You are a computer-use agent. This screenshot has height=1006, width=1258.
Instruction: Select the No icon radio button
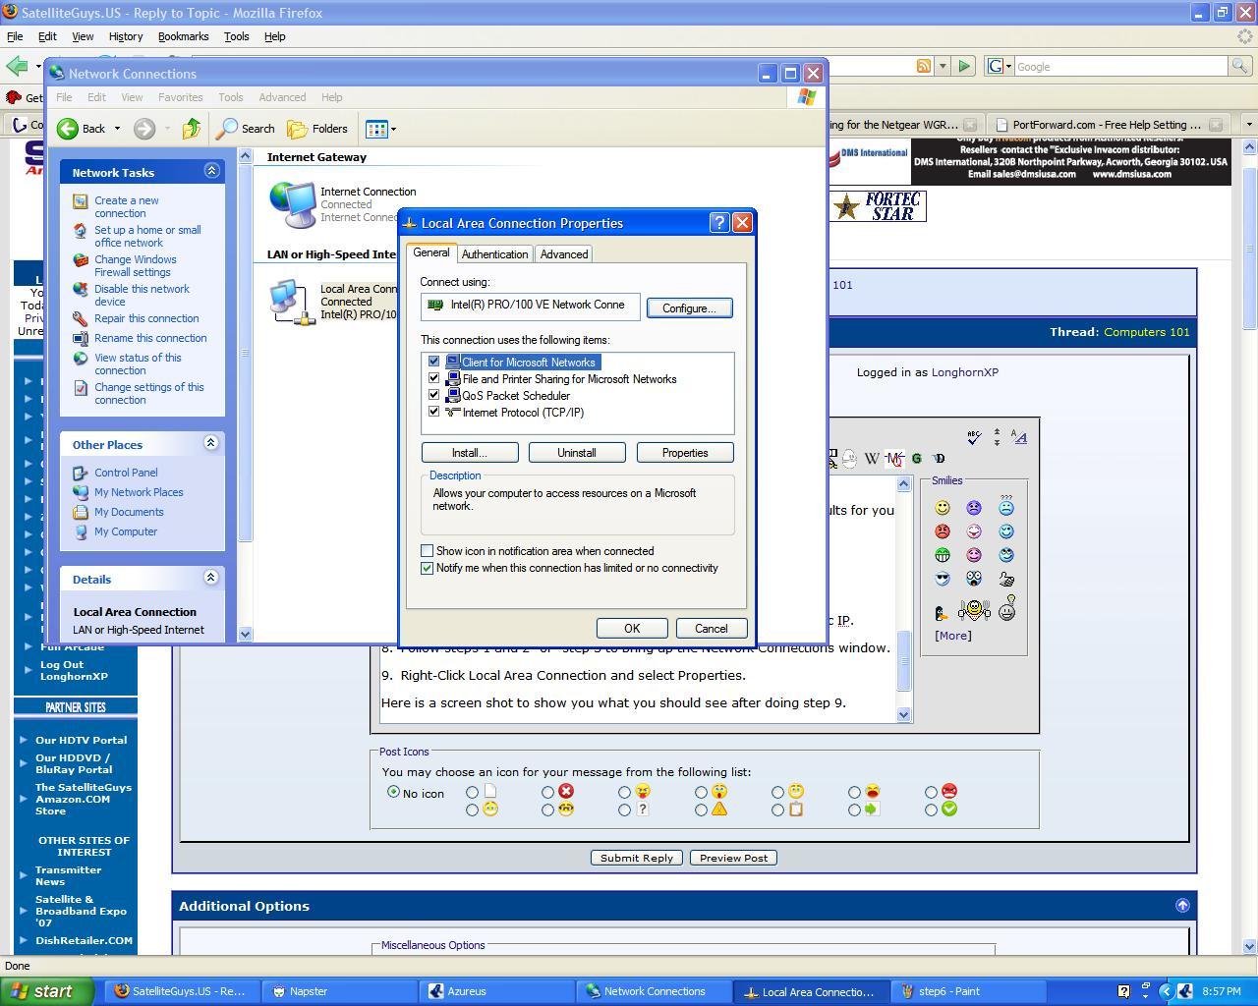click(394, 792)
